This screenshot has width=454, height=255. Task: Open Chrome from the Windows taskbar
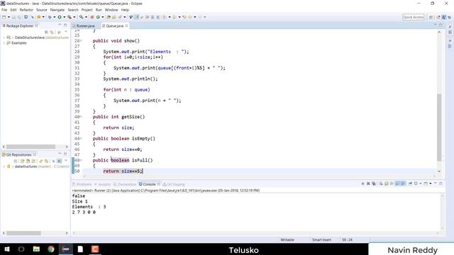pyautogui.click(x=51, y=249)
